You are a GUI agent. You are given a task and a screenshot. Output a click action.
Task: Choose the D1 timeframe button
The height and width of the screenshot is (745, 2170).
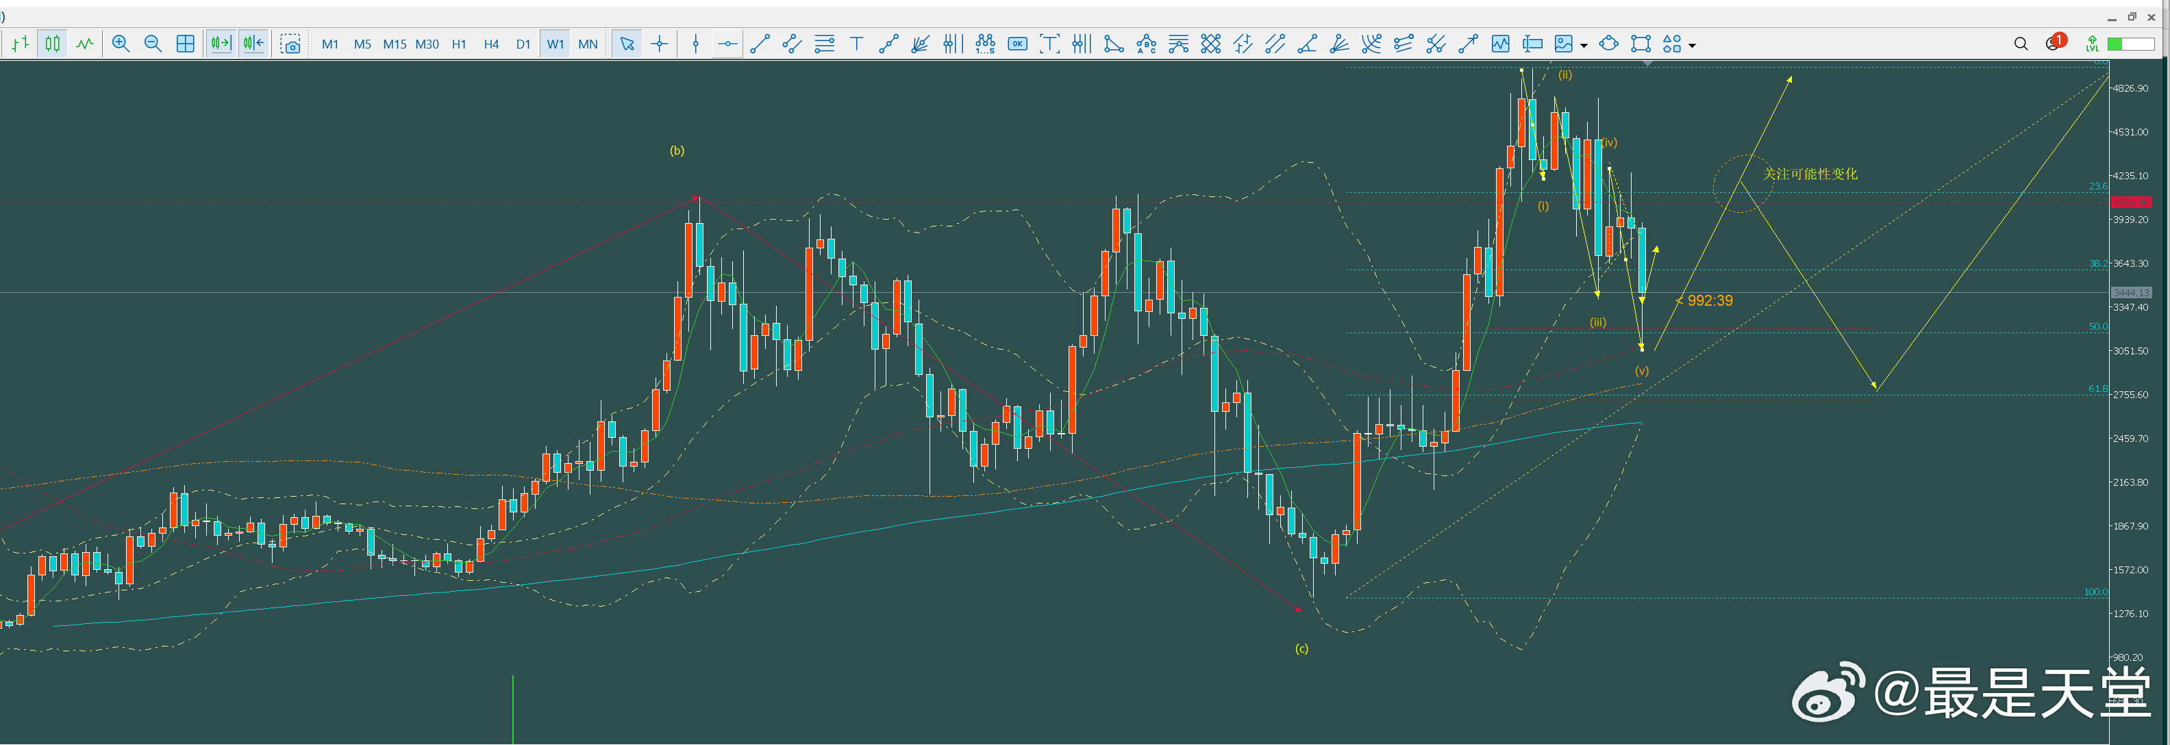pyautogui.click(x=523, y=44)
